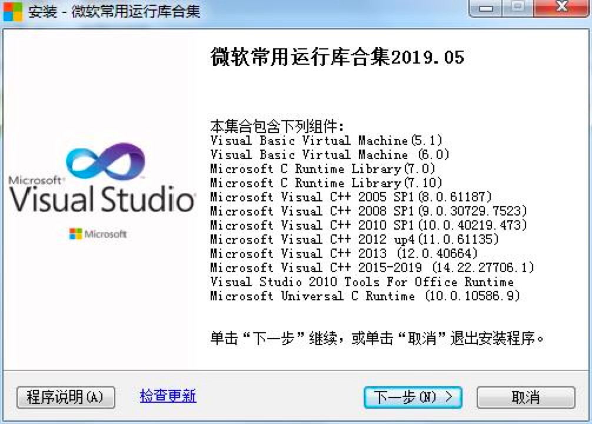This screenshot has height=424, width=592.
Task: Open 程序说明(A) button
Action: pyautogui.click(x=66, y=397)
